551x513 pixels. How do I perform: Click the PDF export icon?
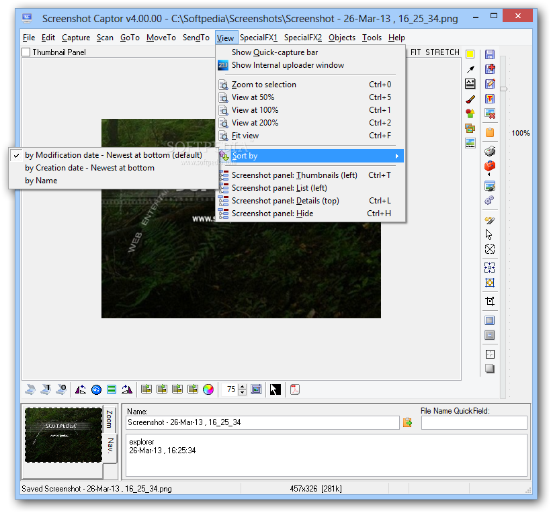pos(295,389)
